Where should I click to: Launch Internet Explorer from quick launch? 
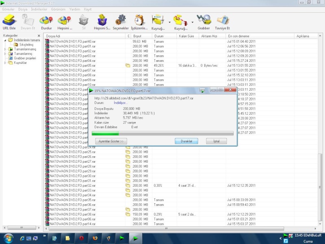coord(22,238)
